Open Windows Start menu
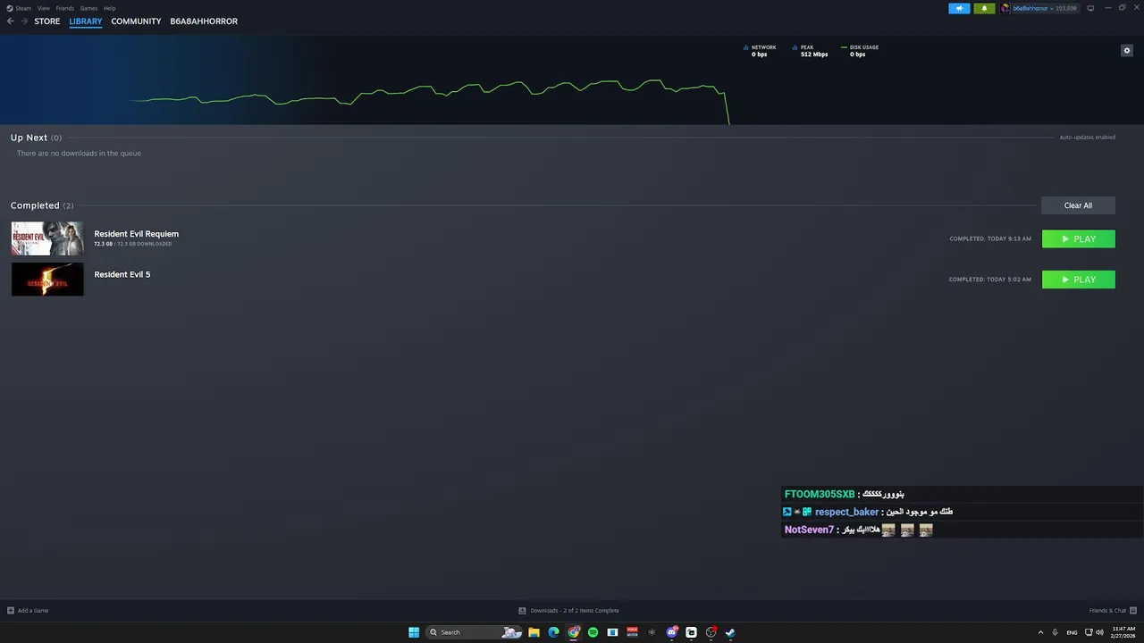 [x=414, y=632]
